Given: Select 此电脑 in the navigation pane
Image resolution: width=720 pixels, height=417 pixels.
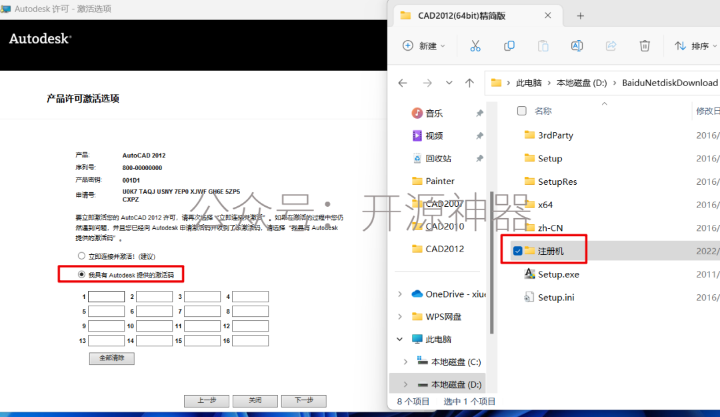Looking at the screenshot, I should pyautogui.click(x=431, y=340).
